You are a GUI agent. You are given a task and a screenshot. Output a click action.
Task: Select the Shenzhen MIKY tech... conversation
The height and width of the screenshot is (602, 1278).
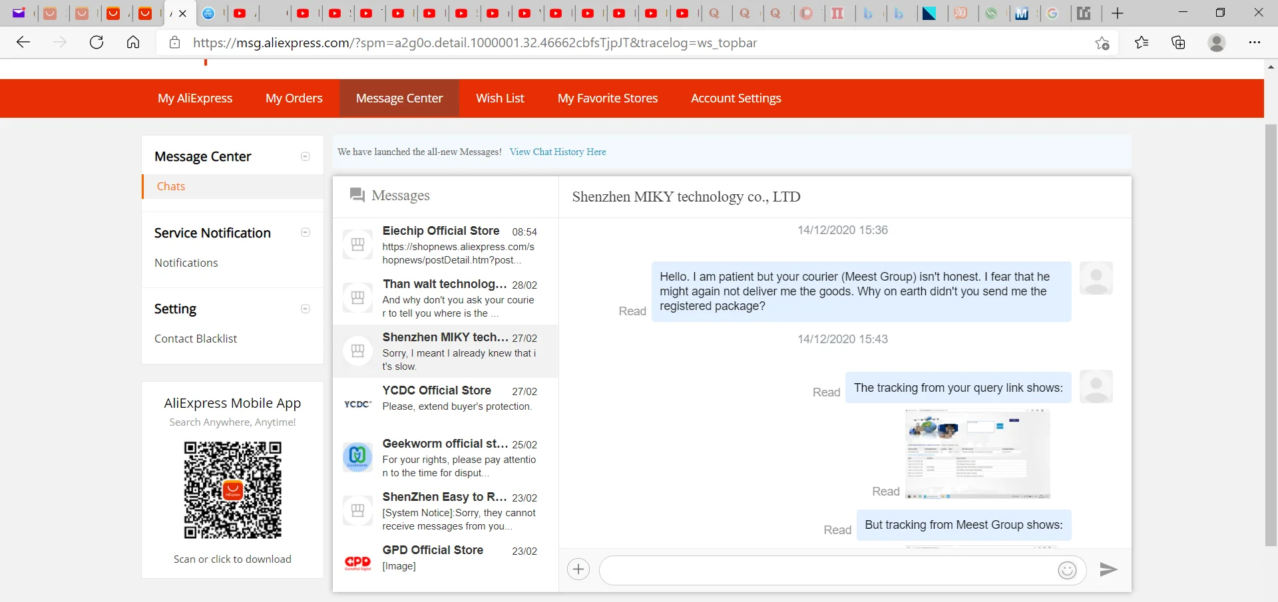(445, 351)
